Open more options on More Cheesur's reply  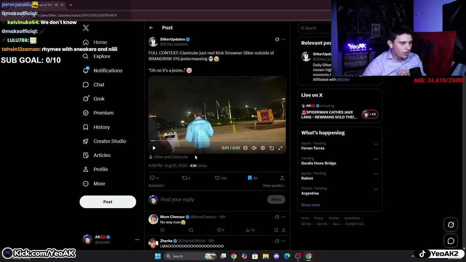(284, 217)
